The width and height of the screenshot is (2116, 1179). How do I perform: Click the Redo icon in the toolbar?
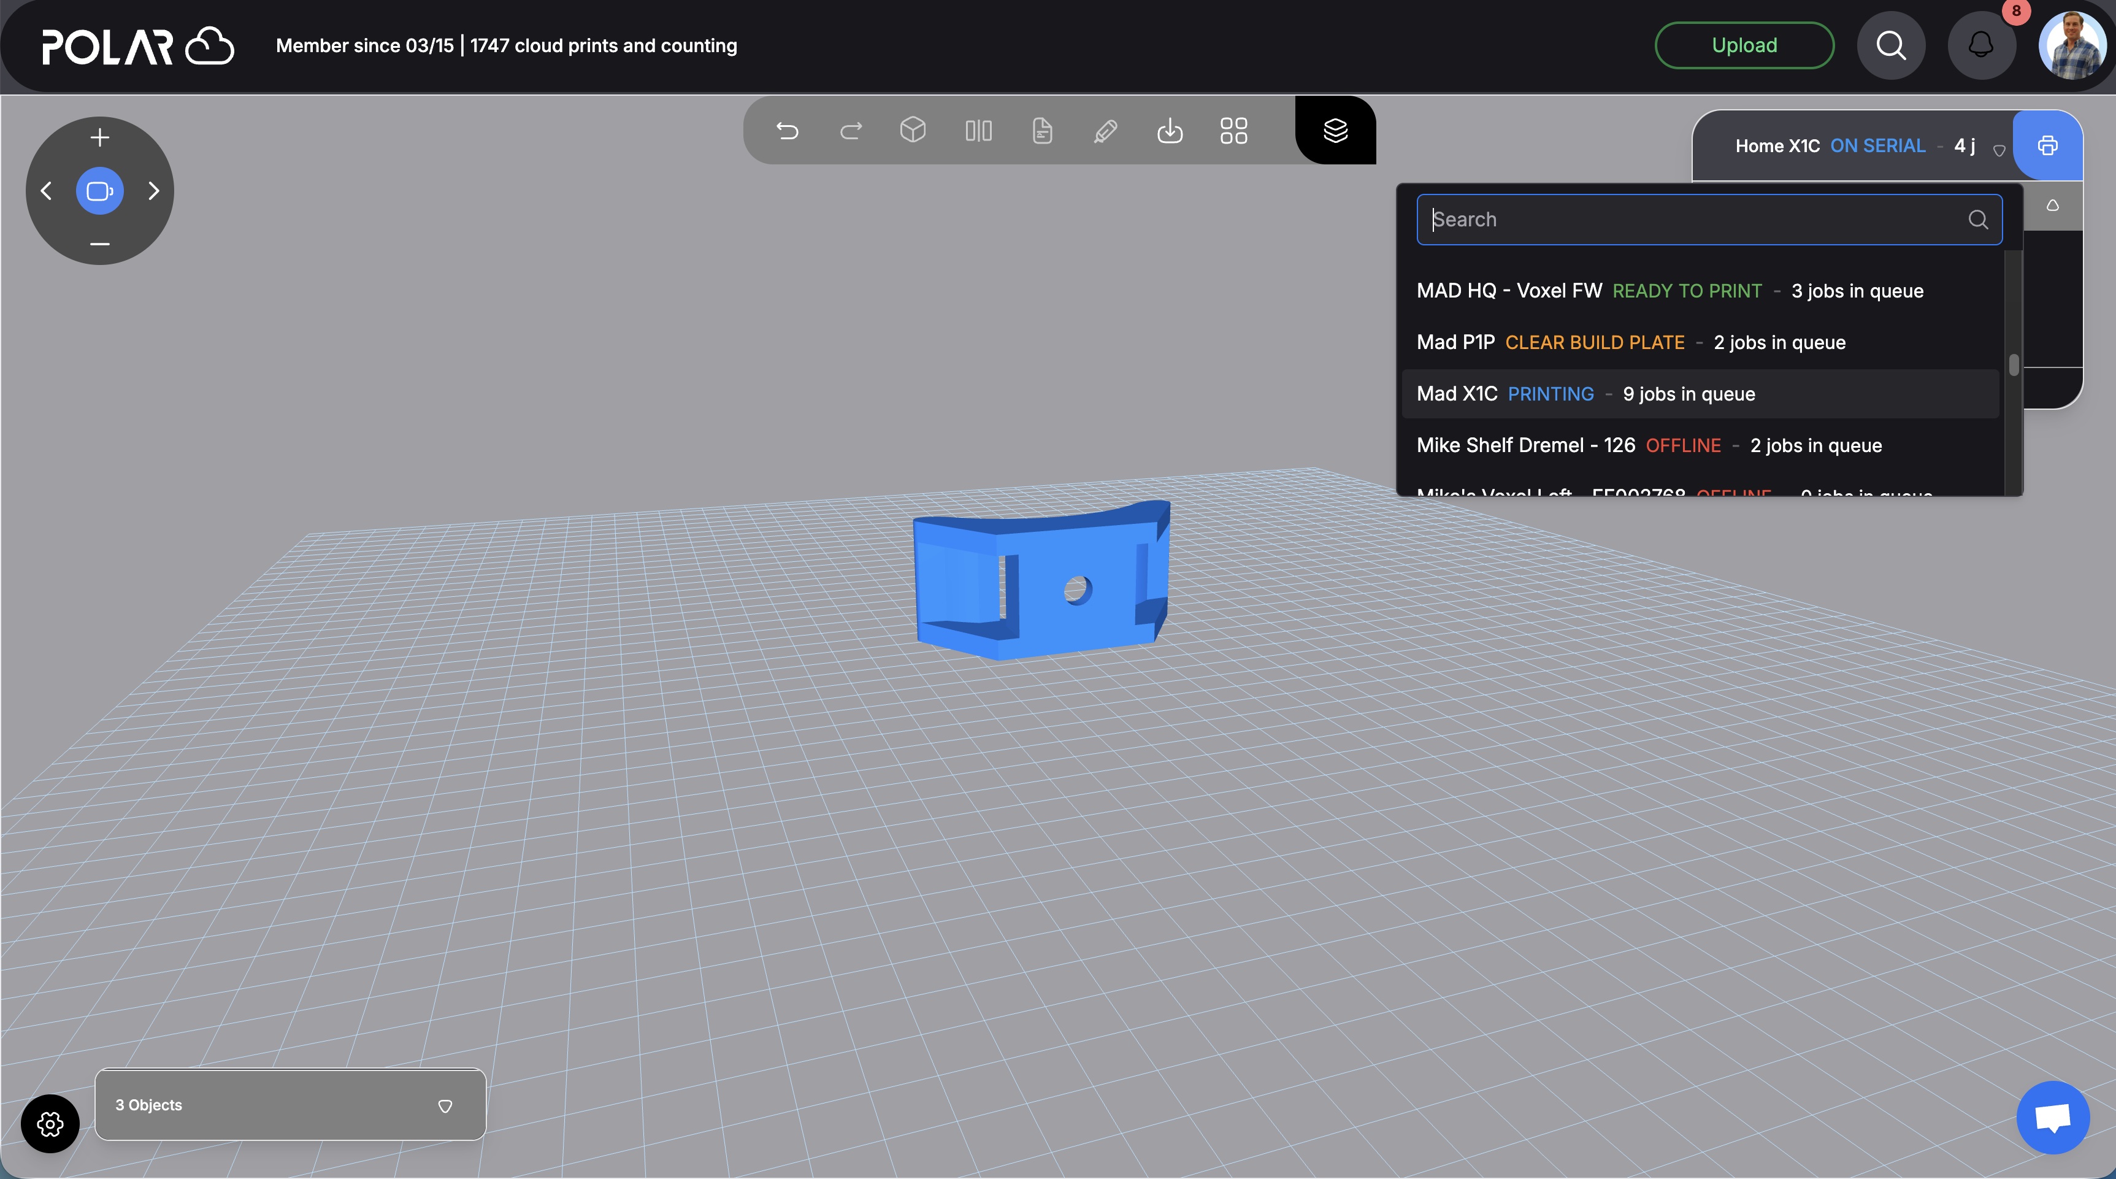click(851, 131)
